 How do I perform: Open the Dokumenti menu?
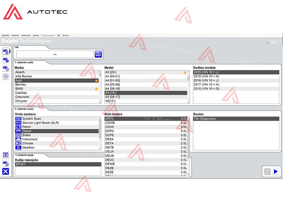26,35
